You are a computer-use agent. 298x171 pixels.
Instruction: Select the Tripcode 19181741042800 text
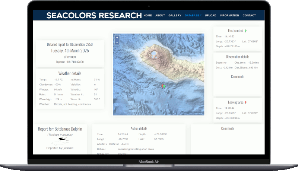[x=70, y=62]
